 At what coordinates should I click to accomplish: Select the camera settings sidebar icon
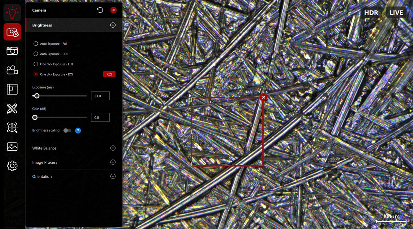click(12, 32)
